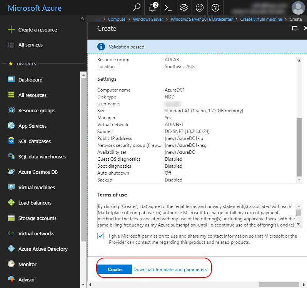Click the Virtual networks icon
Viewport: 307px width, 288px height.
tap(11, 233)
